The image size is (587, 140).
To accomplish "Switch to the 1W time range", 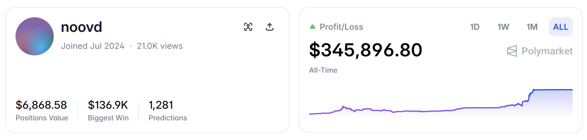I will (x=503, y=27).
